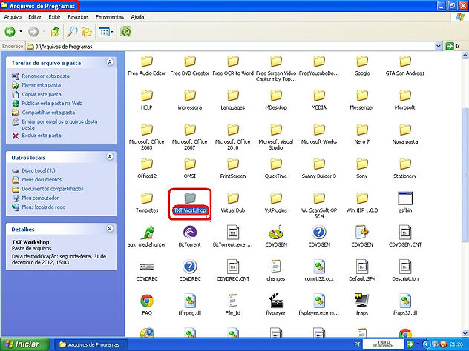Select the aux_mediahunter parrot icon
The height and width of the screenshot is (351, 469).
pos(147,236)
